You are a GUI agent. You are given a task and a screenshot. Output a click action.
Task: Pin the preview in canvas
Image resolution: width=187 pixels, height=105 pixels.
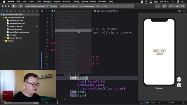[141, 103]
